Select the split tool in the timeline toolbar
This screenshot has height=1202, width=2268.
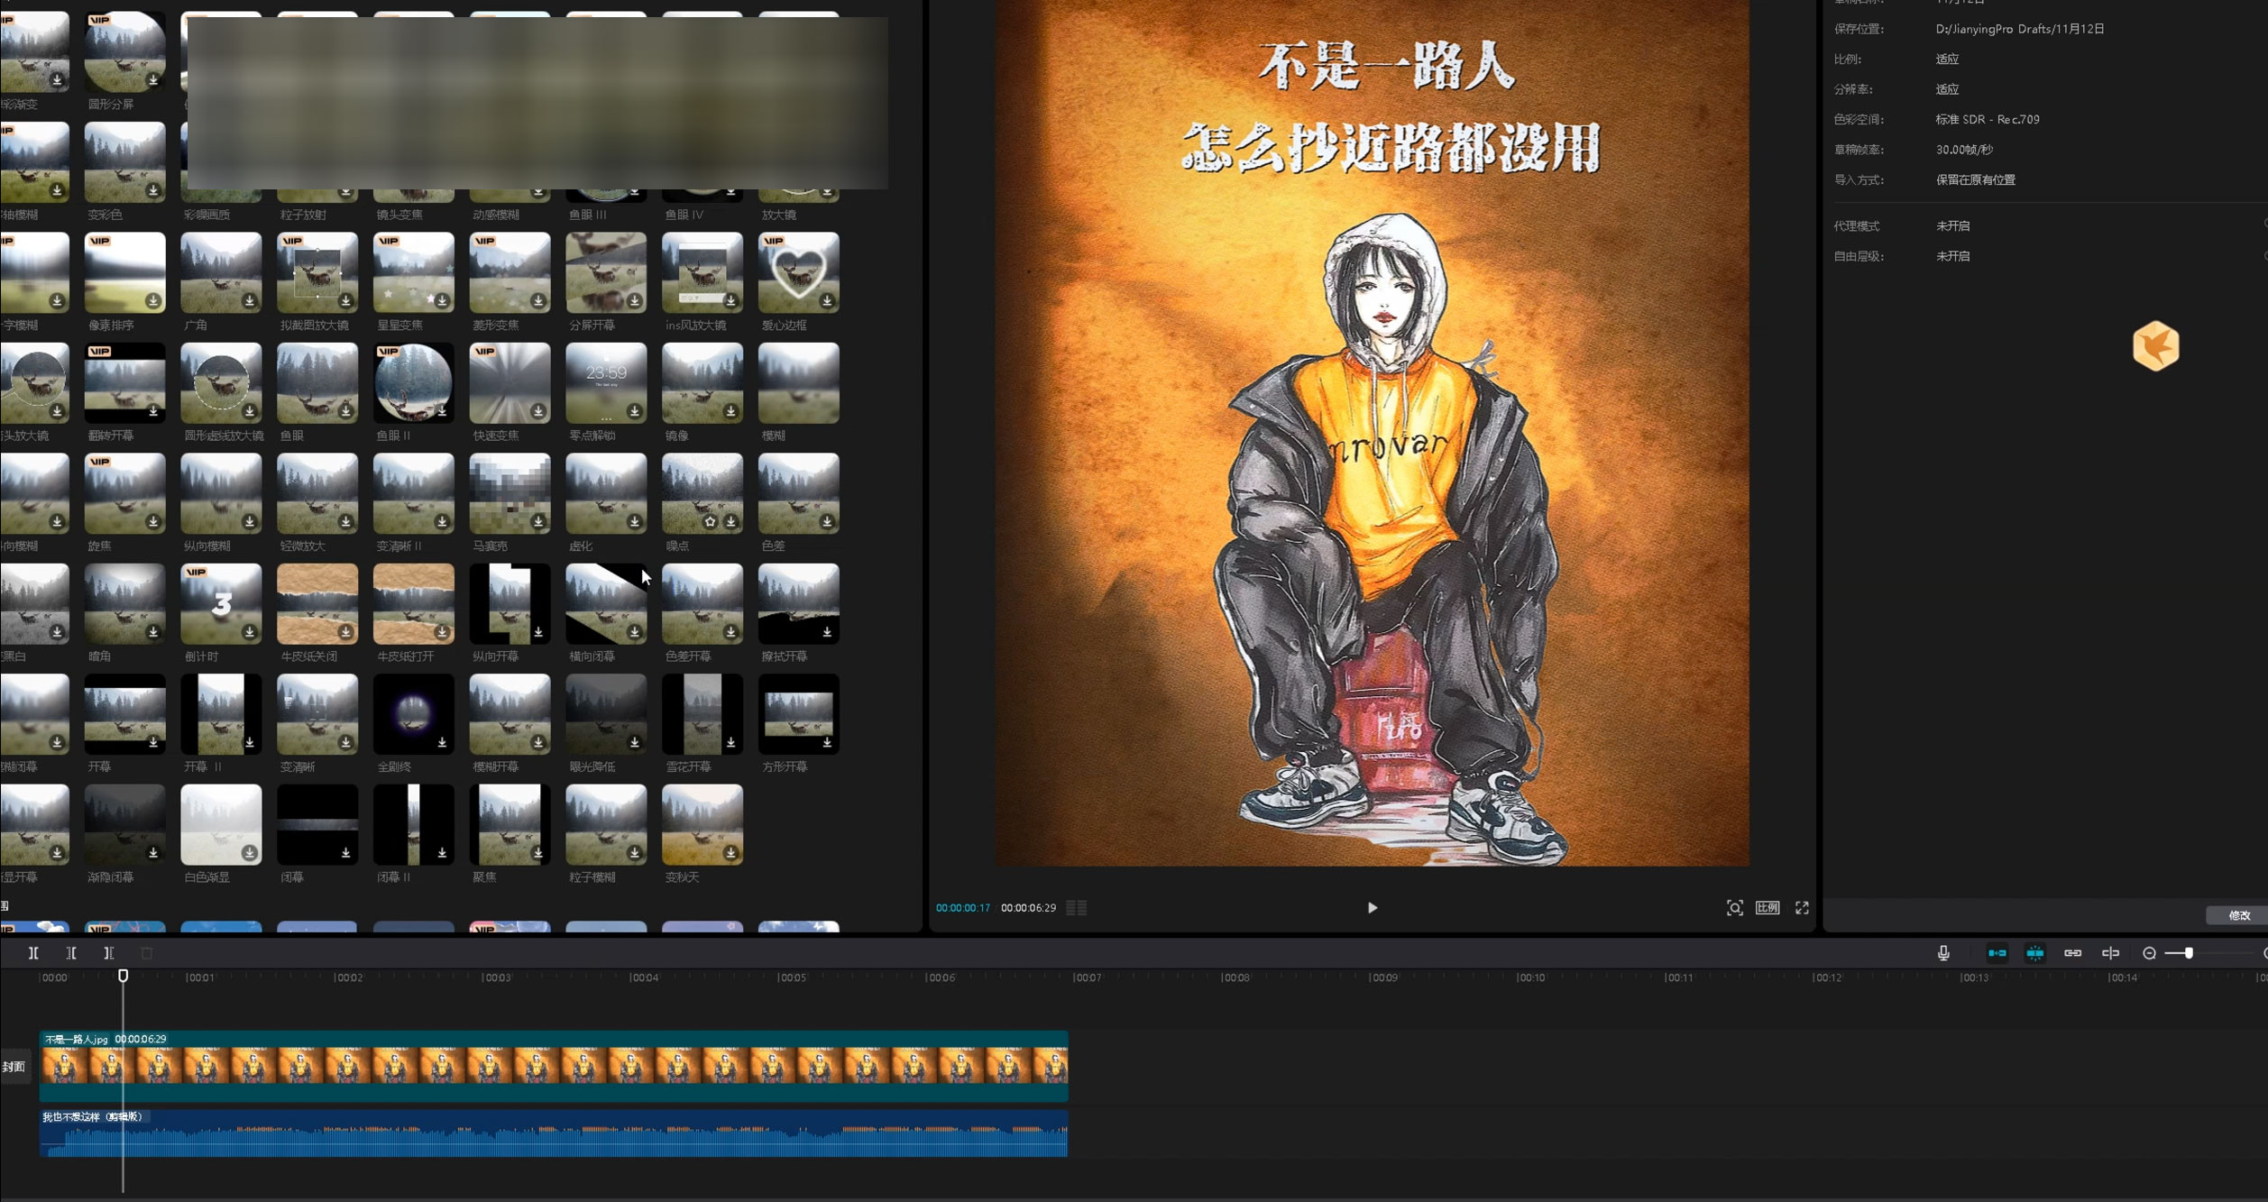34,952
